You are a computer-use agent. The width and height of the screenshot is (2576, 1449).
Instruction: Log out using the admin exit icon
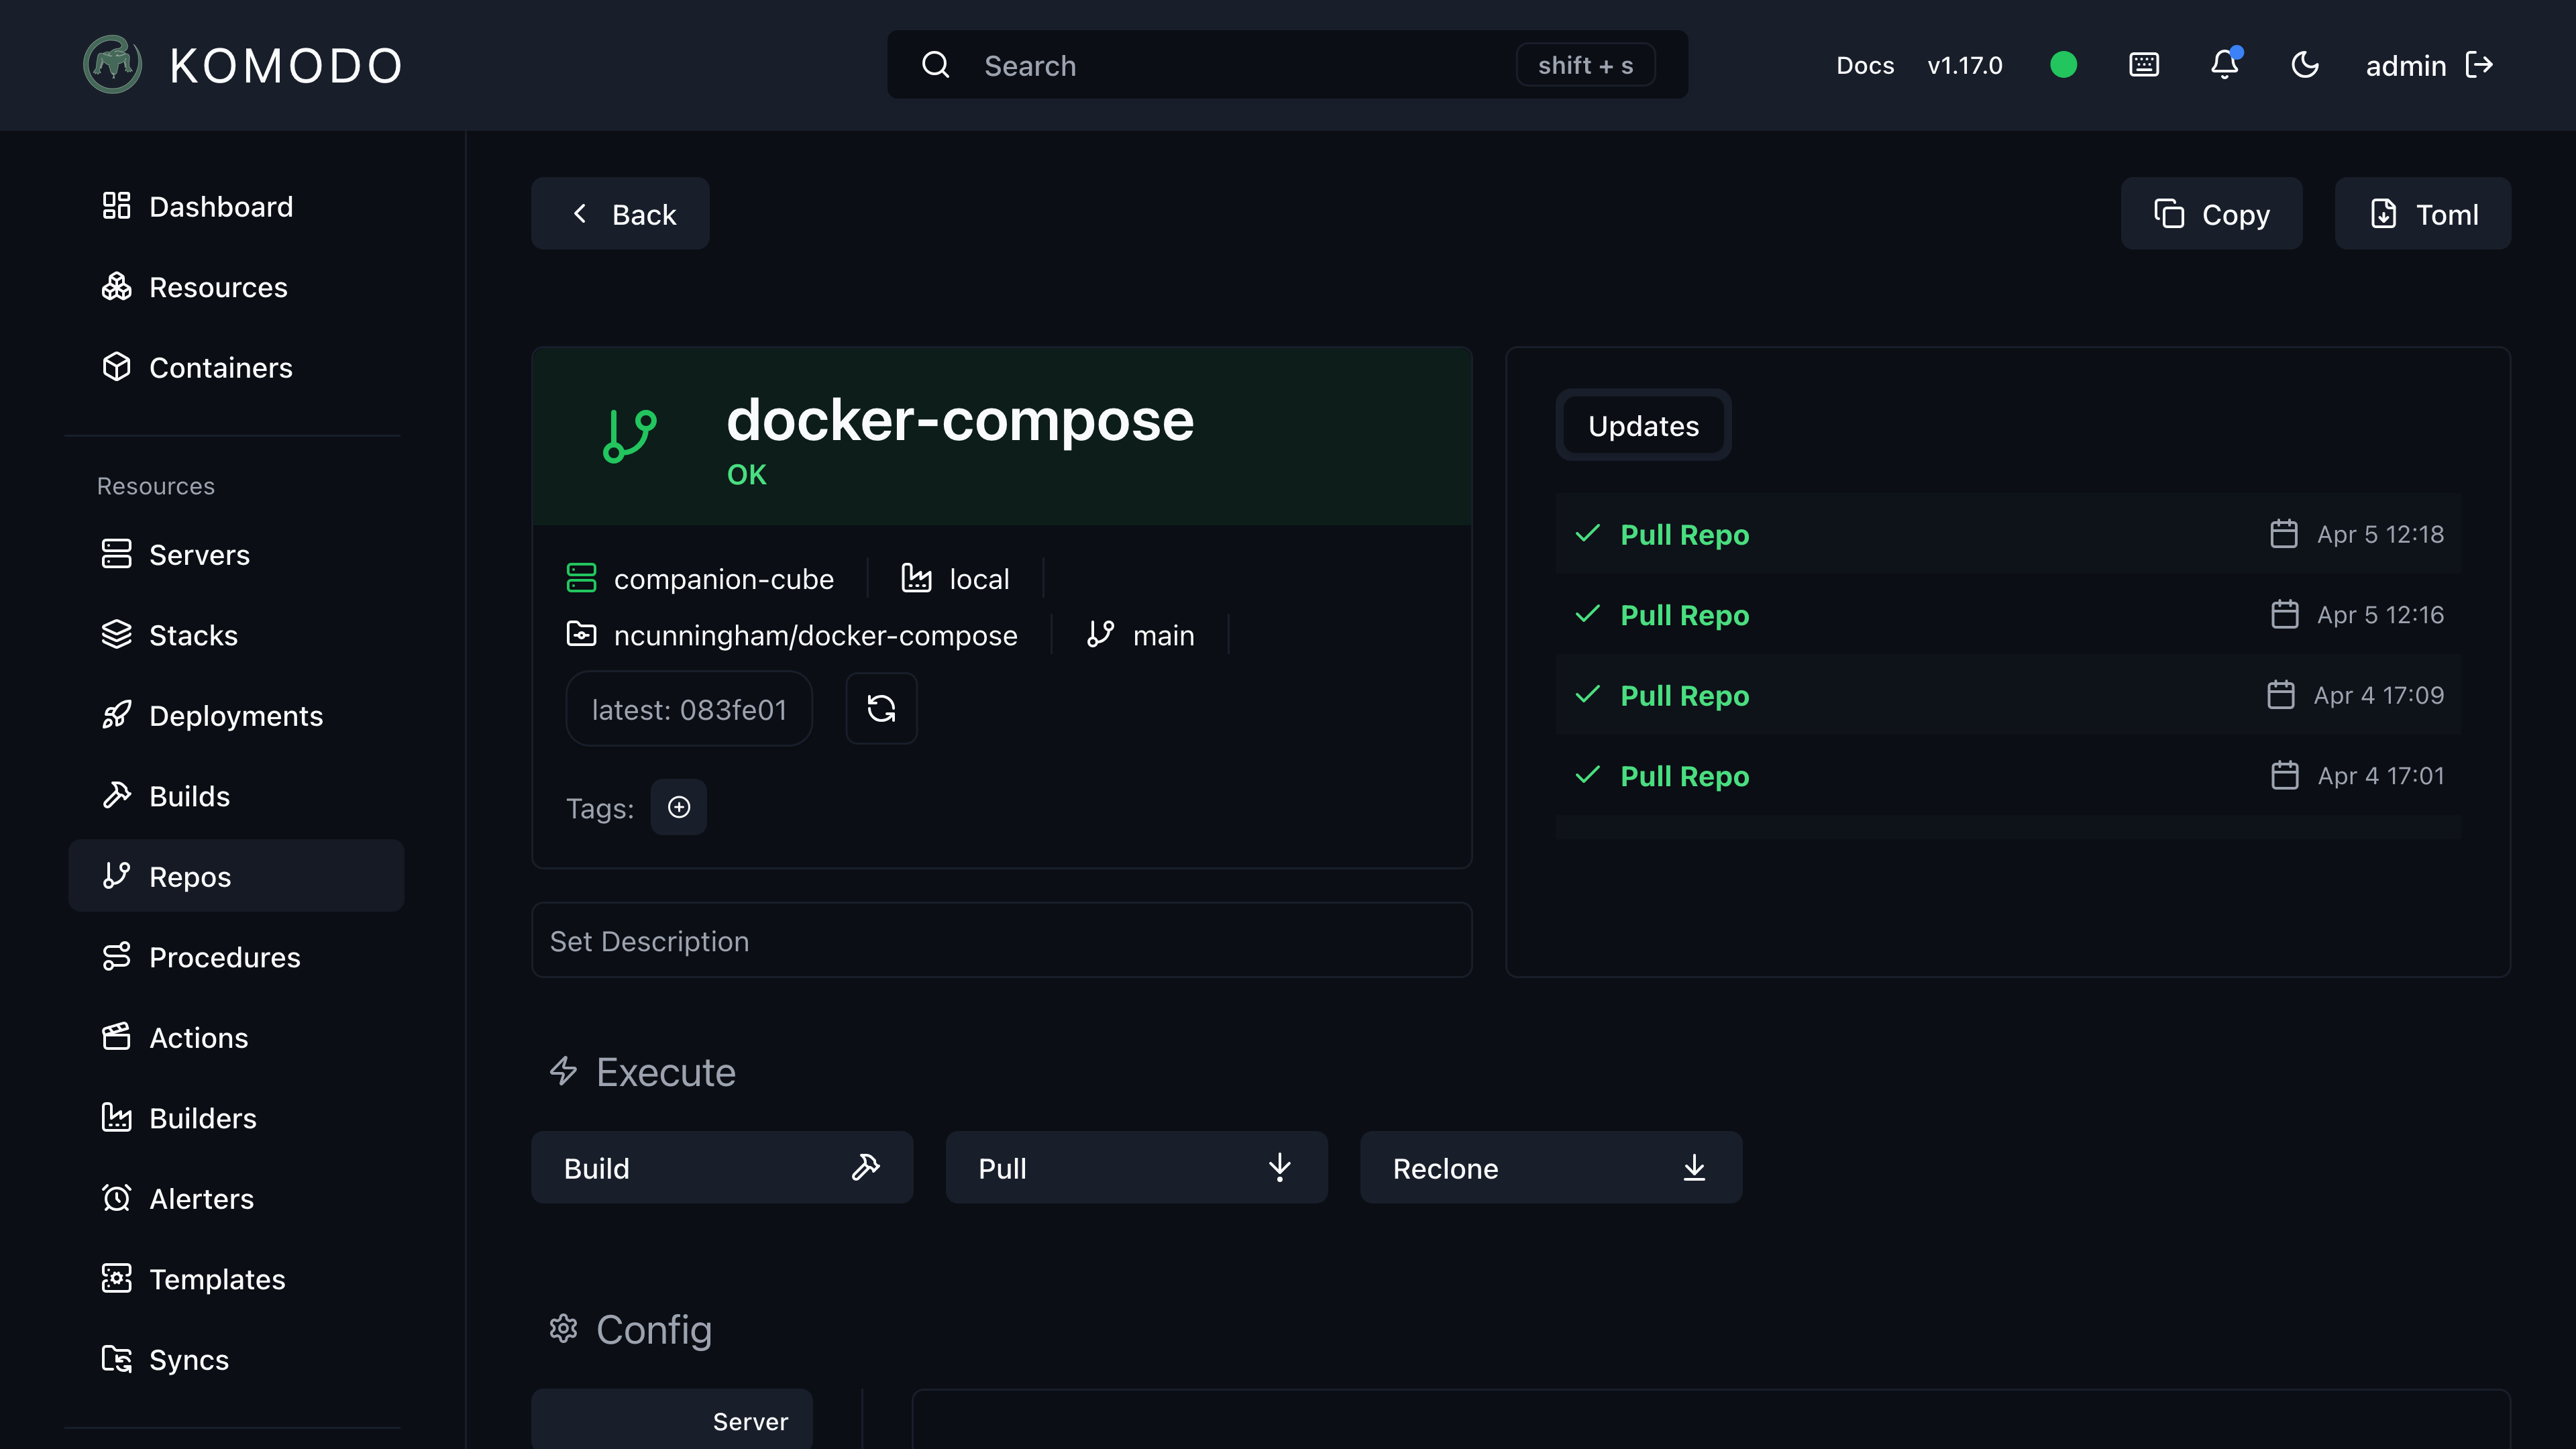point(2480,65)
